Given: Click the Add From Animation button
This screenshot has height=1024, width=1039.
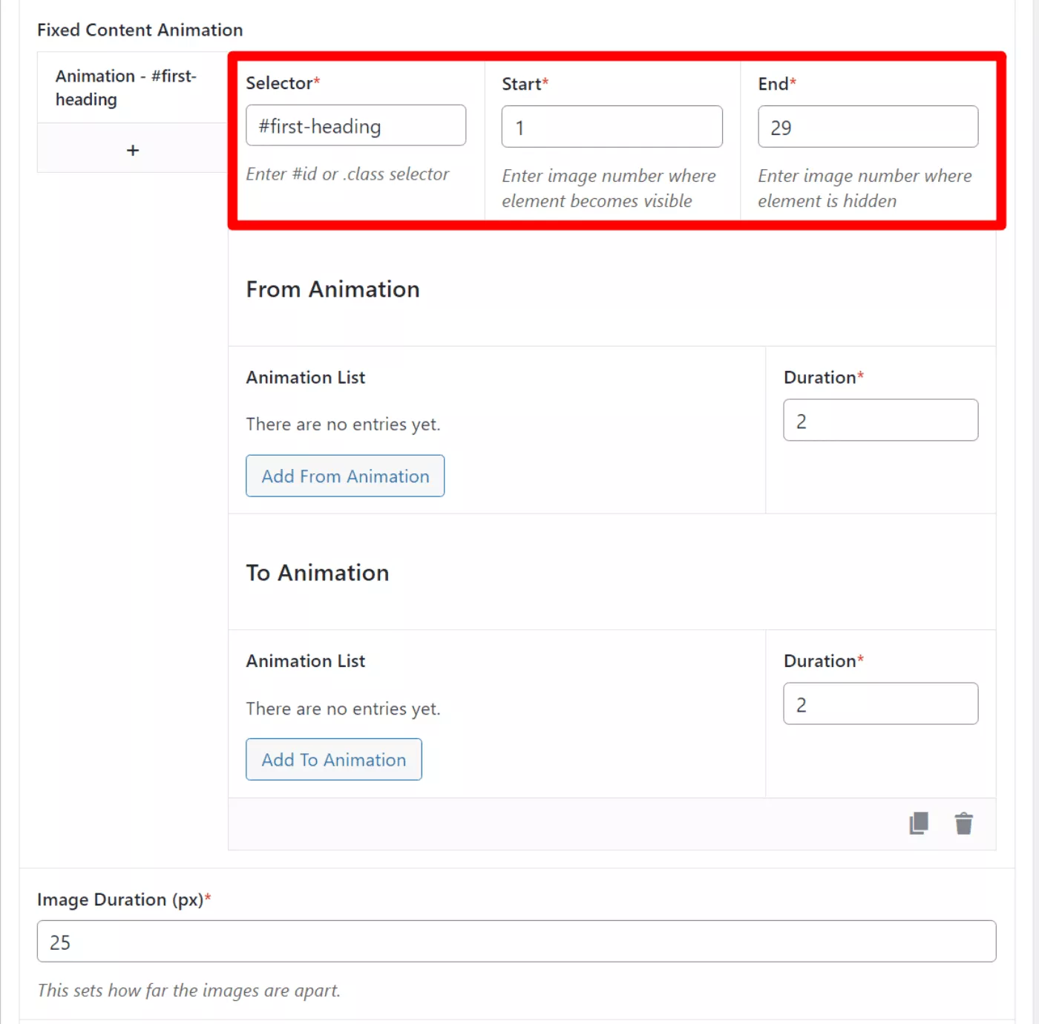Looking at the screenshot, I should (x=345, y=476).
